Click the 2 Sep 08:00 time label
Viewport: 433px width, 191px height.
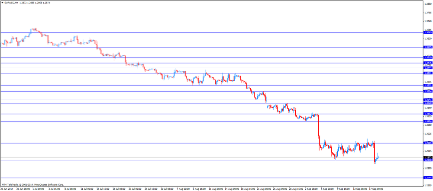pyautogui.click(x=312, y=189)
